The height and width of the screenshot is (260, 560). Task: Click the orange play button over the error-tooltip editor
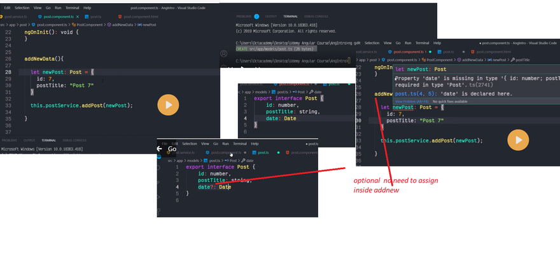(518, 140)
